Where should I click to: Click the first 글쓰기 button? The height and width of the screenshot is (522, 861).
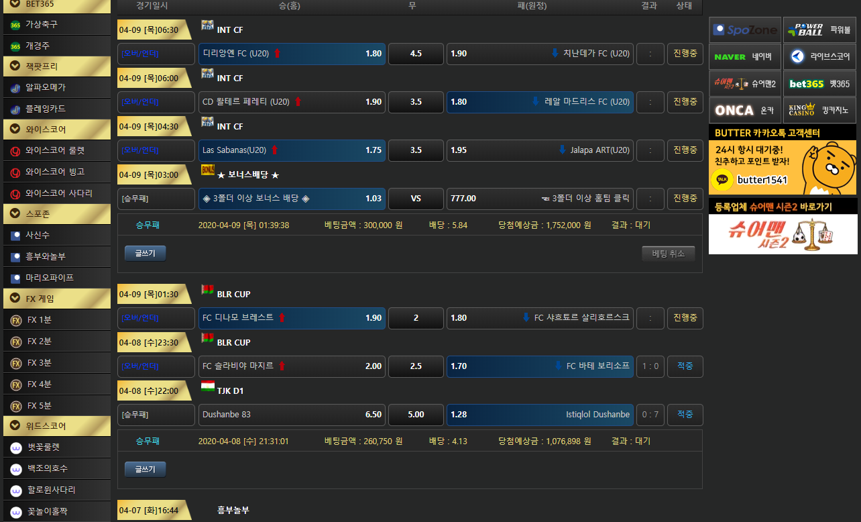point(145,254)
